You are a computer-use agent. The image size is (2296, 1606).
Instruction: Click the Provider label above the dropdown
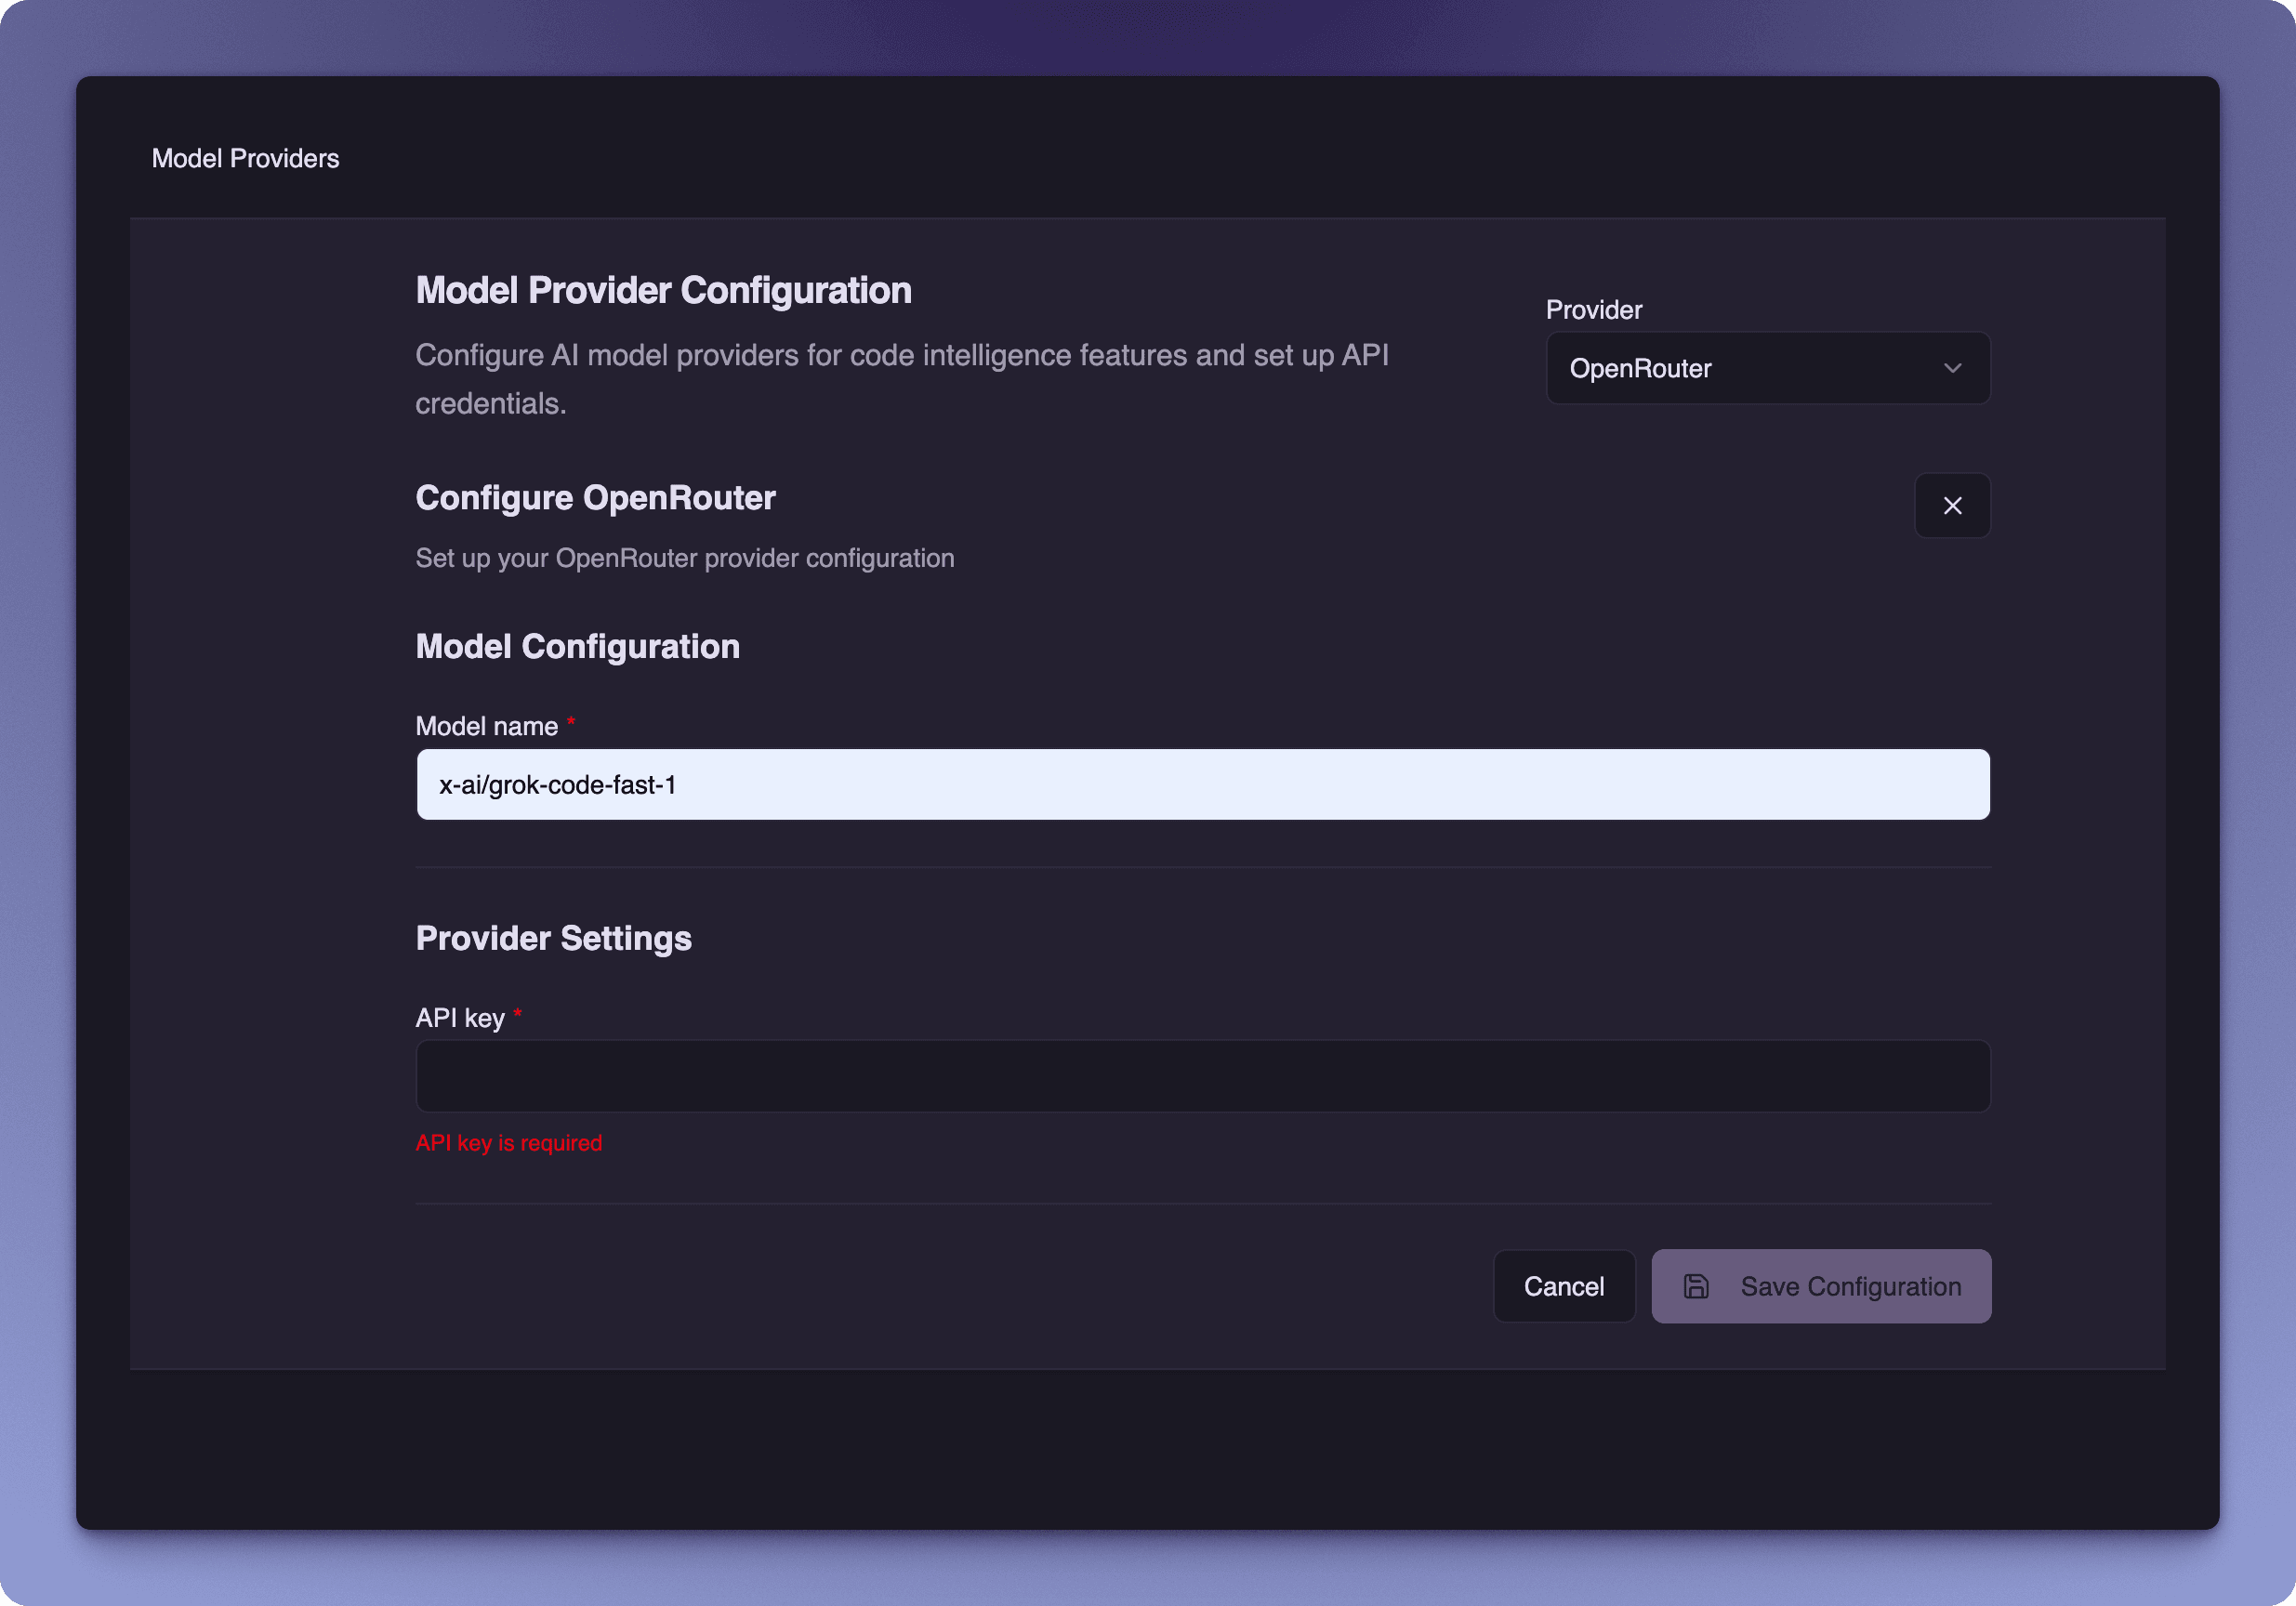[1593, 310]
